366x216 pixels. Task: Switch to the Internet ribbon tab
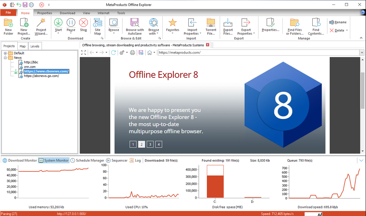click(x=103, y=13)
